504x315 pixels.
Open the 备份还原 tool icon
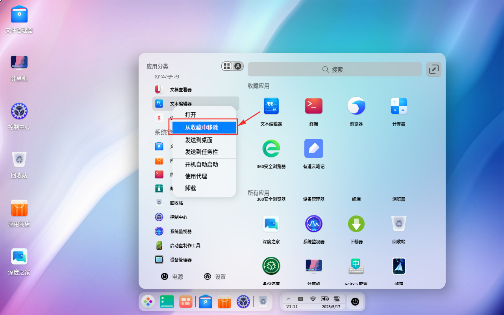271,266
